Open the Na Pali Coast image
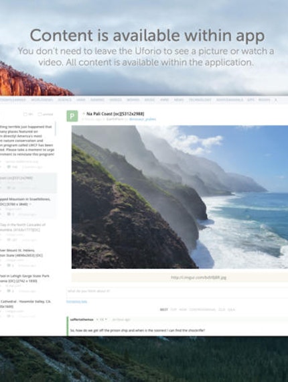 (179, 197)
